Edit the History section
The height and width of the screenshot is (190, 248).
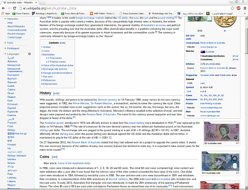56,93
